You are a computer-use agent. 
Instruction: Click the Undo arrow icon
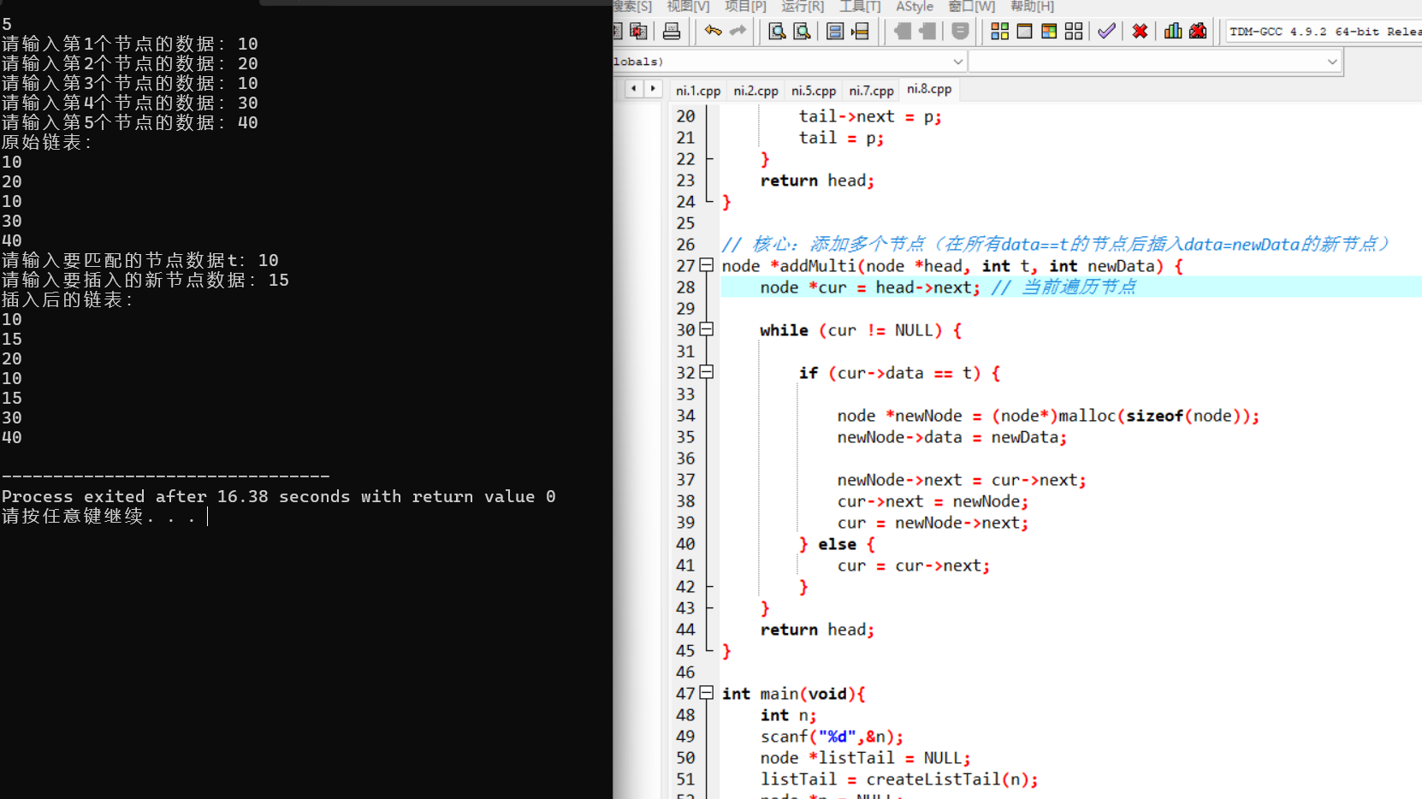(713, 32)
